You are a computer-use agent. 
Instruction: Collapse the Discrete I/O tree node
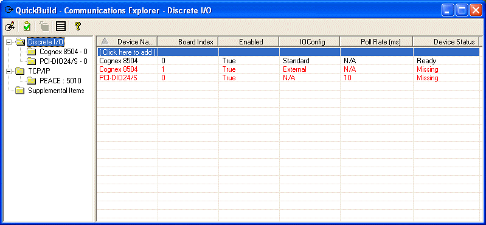click(9, 42)
